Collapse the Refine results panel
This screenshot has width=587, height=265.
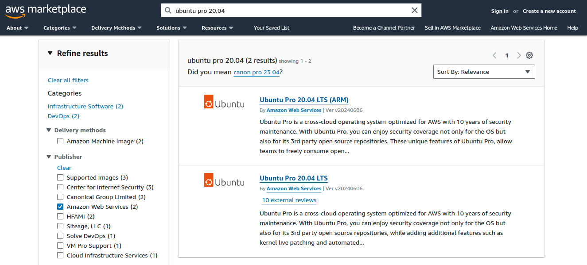point(50,53)
